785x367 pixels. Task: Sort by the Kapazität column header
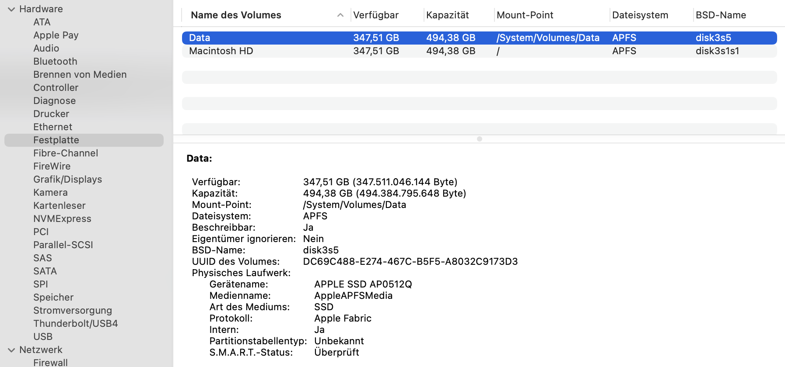click(x=447, y=15)
